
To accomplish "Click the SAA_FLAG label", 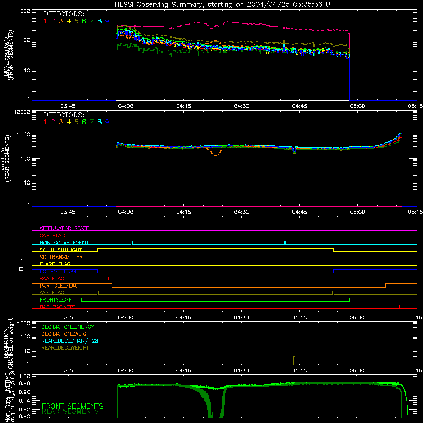I will [52, 279].
